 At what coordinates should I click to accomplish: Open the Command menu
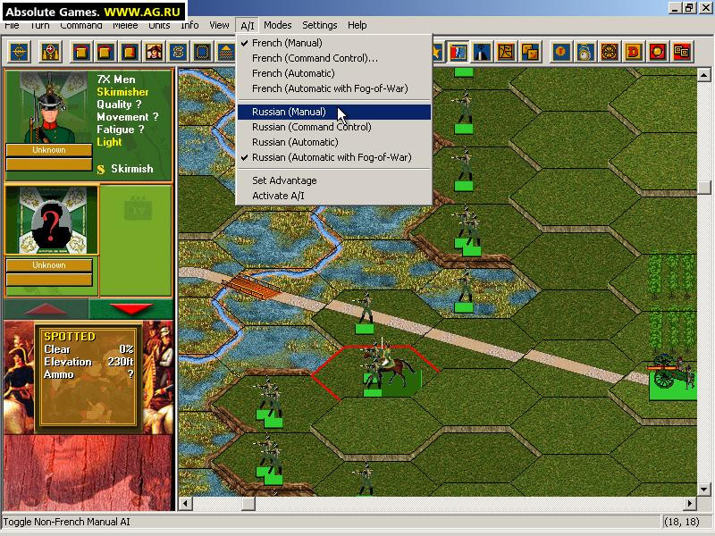[80, 26]
